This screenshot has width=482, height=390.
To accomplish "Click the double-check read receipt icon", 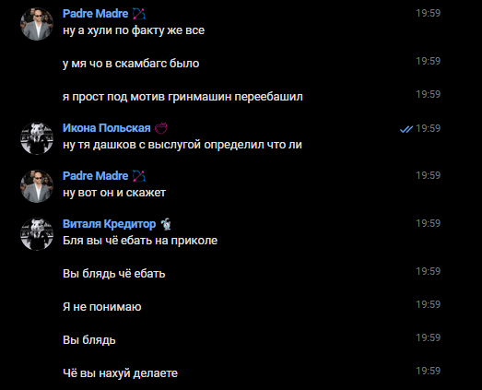I will coord(406,129).
